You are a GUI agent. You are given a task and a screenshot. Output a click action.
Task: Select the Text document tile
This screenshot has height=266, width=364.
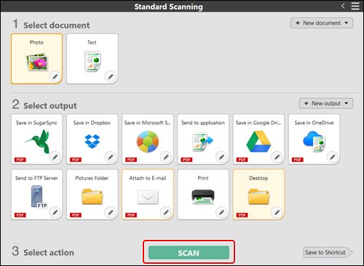pos(92,59)
